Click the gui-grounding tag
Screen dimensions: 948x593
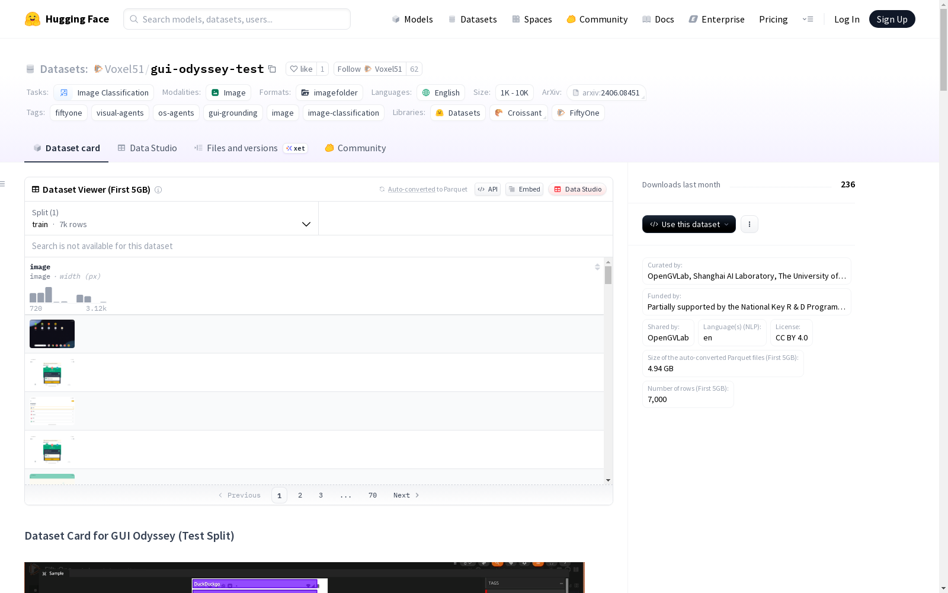coord(233,113)
